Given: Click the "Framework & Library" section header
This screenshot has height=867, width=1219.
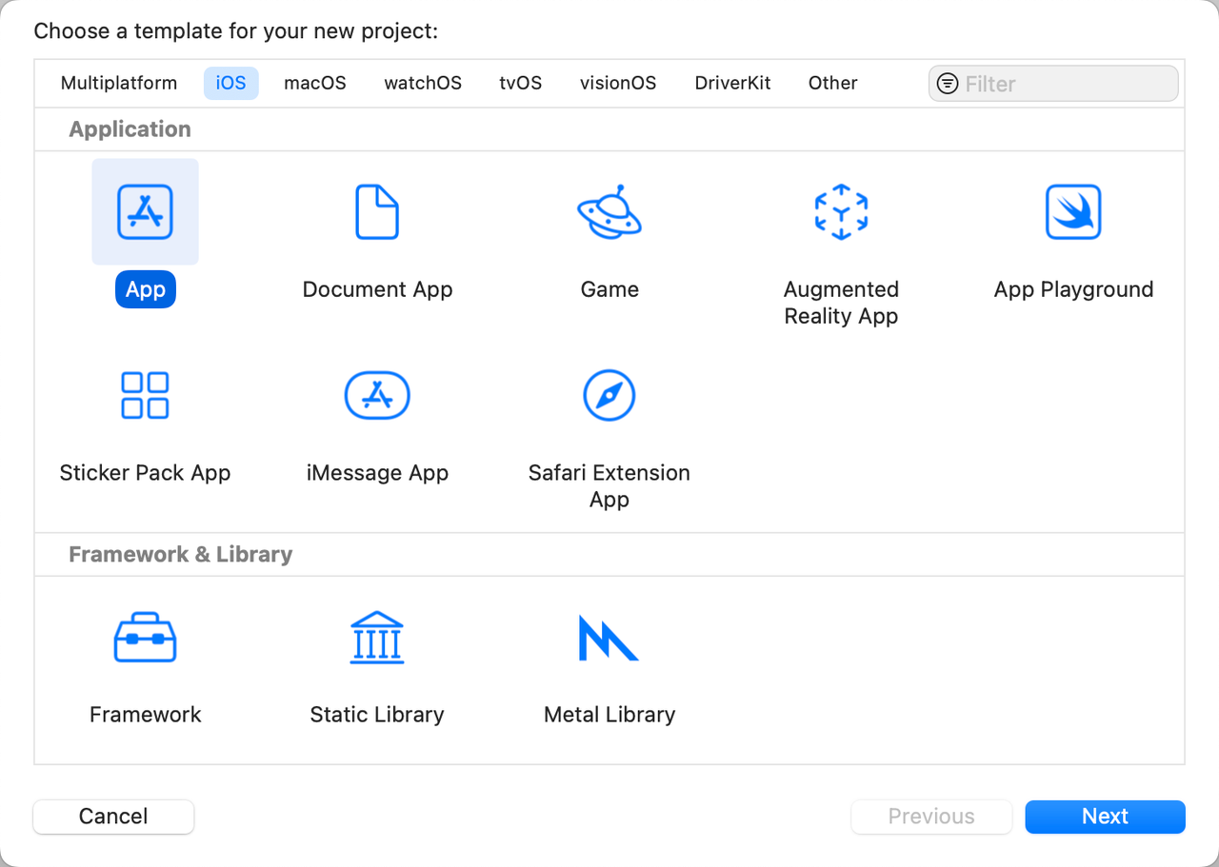Looking at the screenshot, I should (x=180, y=555).
